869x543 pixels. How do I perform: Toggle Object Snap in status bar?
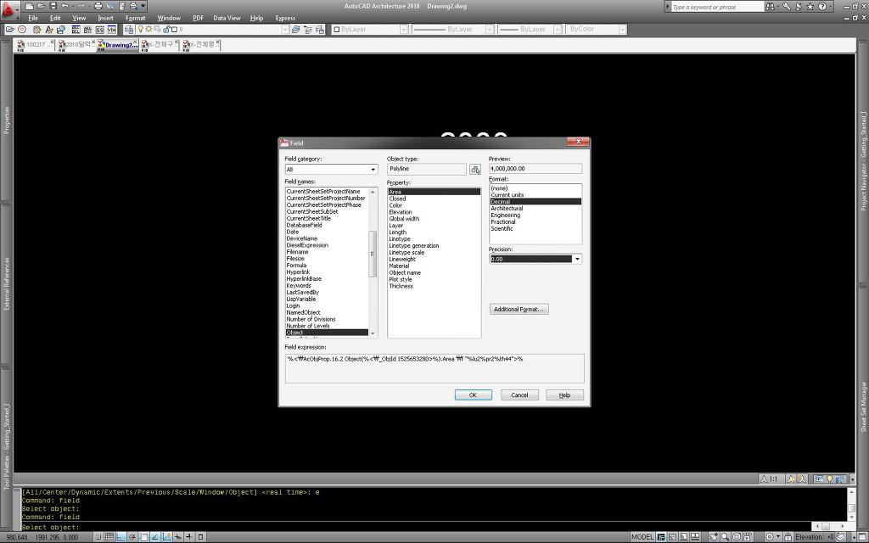(143, 537)
